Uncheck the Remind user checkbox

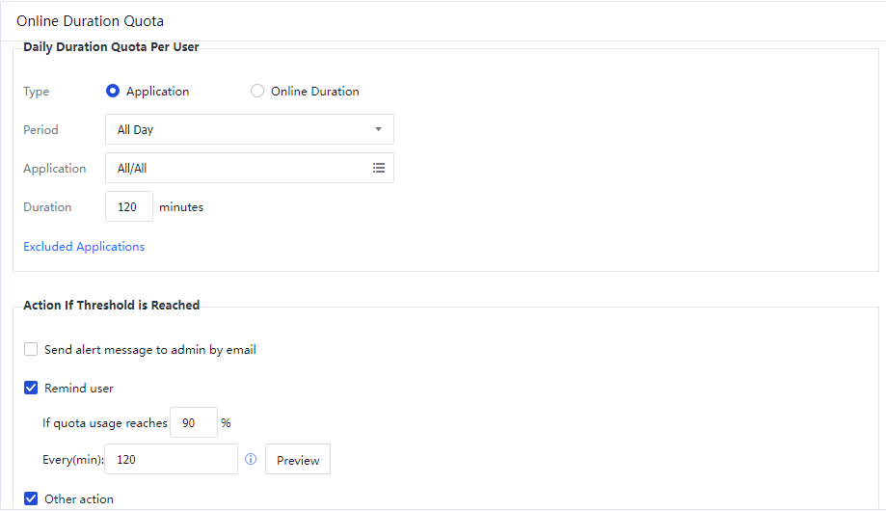[x=31, y=389]
